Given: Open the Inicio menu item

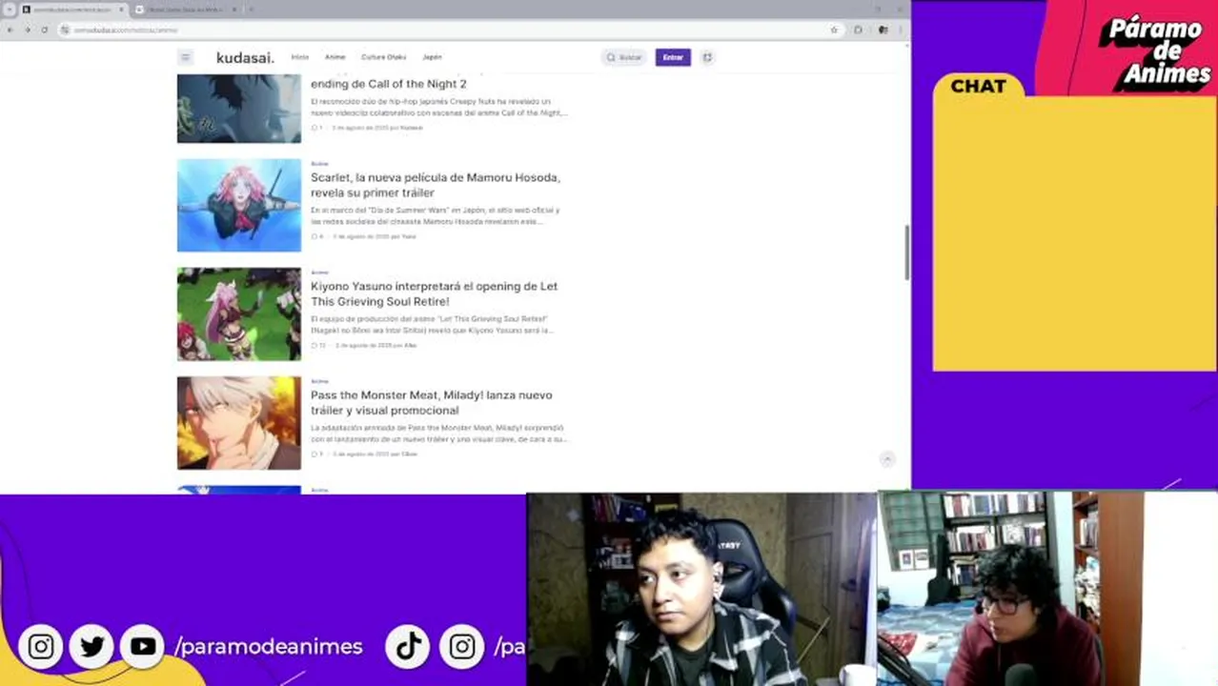Looking at the screenshot, I should click(299, 57).
